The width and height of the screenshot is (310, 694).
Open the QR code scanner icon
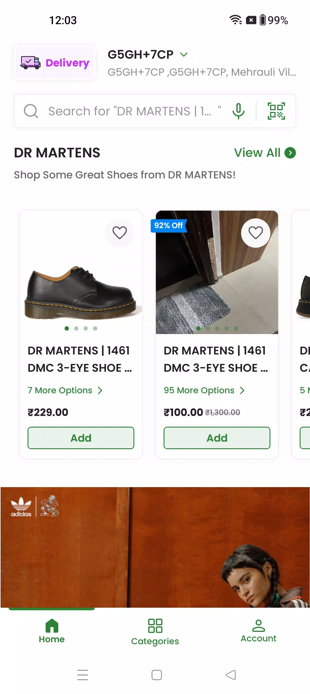click(x=276, y=111)
